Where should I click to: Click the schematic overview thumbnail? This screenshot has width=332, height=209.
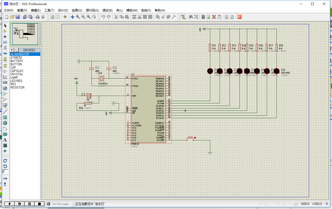coord(25,34)
